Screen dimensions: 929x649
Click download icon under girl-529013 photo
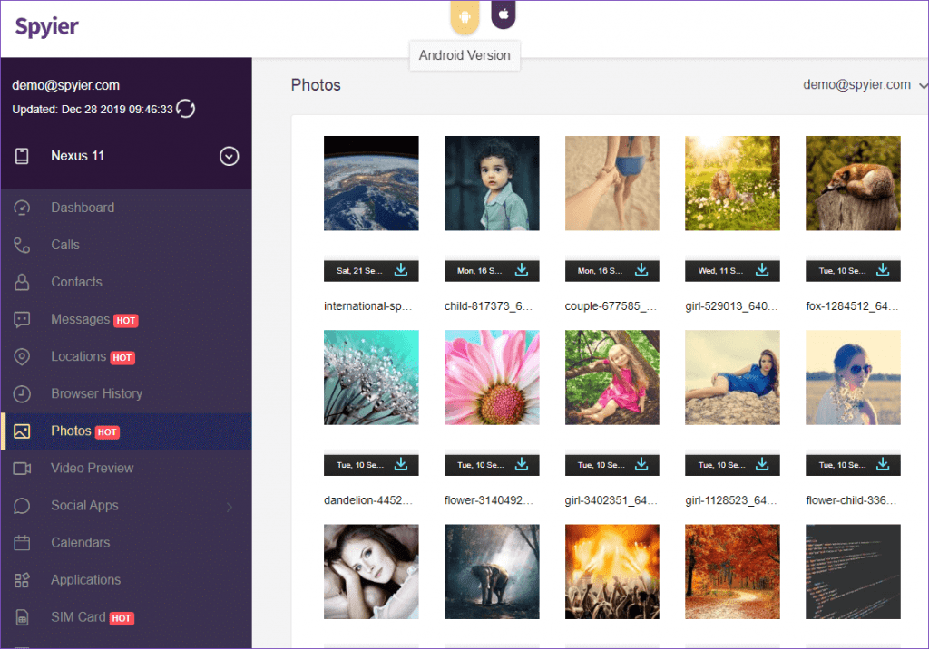762,270
